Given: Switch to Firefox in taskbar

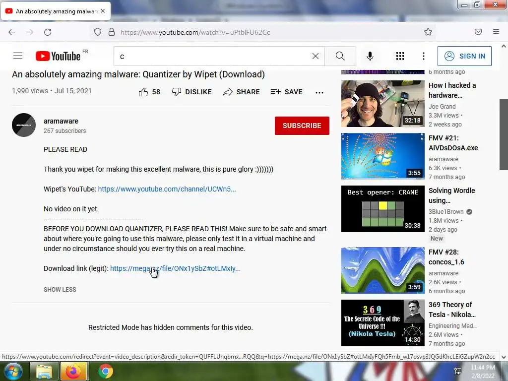Looking at the screenshot, I should pyautogui.click(x=73, y=371).
